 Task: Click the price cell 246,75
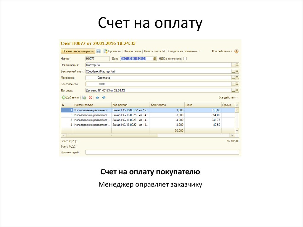click(203, 120)
